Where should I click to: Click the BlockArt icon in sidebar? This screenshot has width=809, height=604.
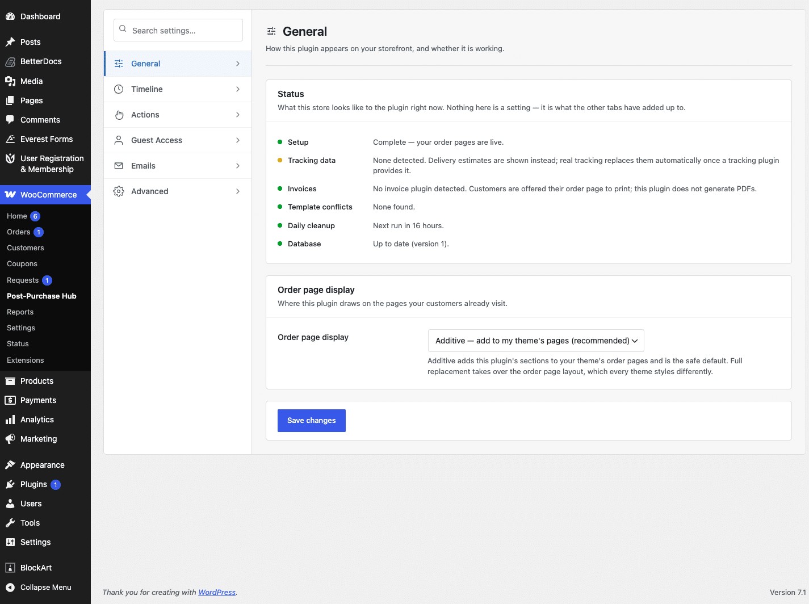click(x=10, y=568)
